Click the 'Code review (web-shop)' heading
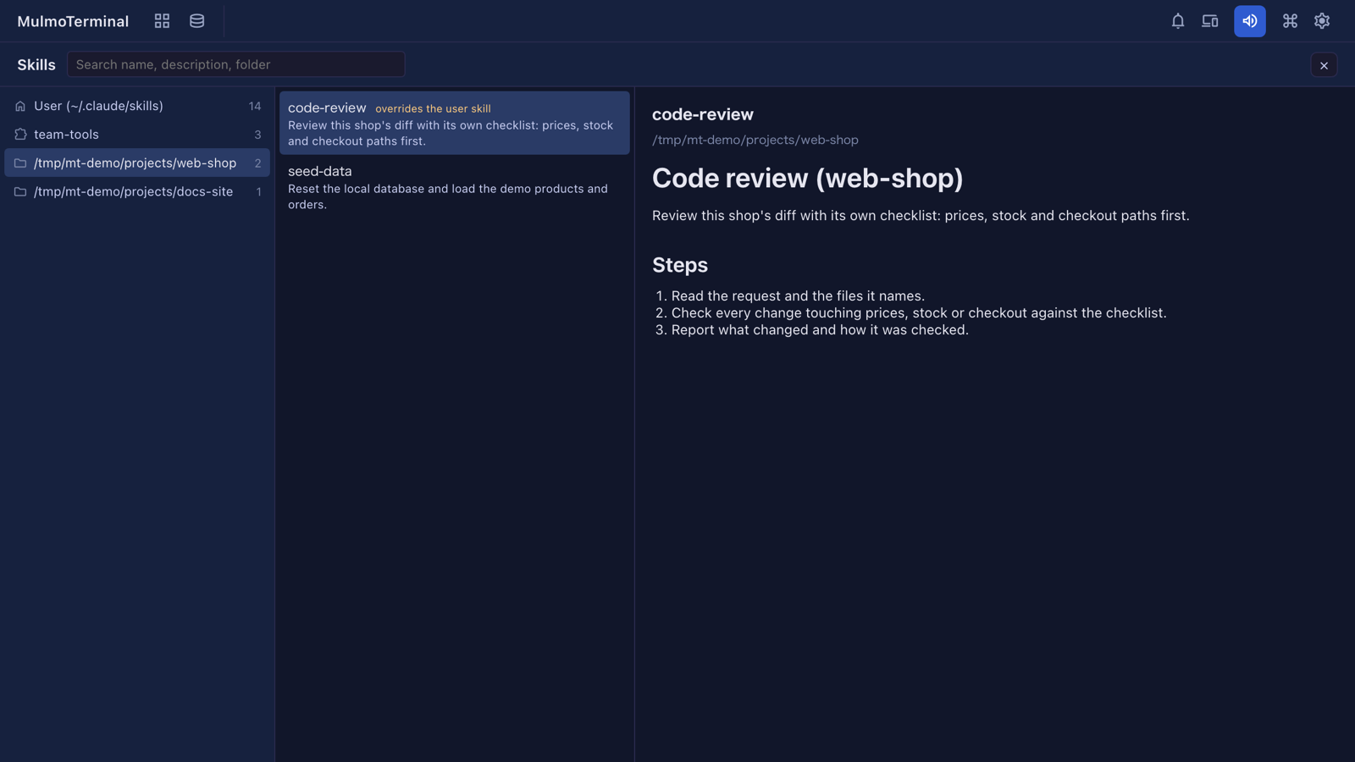Viewport: 1355px width, 762px height. point(808,178)
